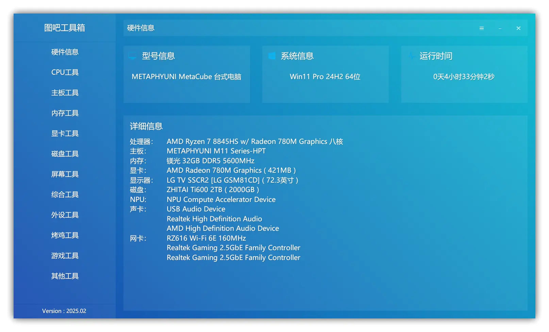Click NPU Compute Accelerator Device line
Image resolution: width=549 pixels, height=332 pixels.
[221, 200]
